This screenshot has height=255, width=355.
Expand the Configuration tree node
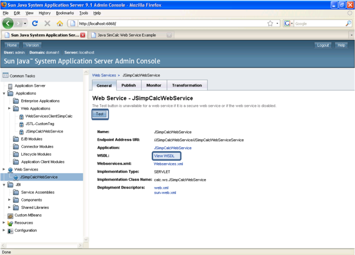4,231
